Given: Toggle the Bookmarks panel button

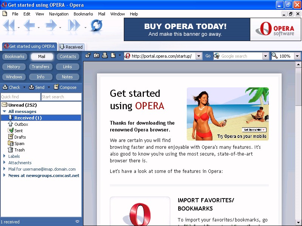Looking at the screenshot, I should coord(14,56).
